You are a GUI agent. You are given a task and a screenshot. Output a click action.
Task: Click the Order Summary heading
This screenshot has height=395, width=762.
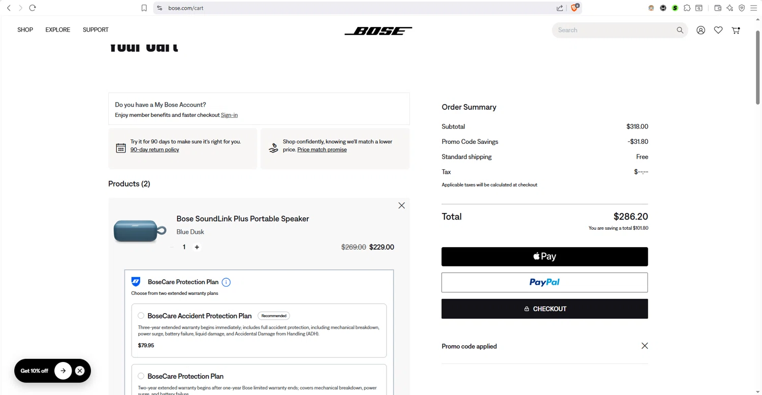(x=469, y=107)
